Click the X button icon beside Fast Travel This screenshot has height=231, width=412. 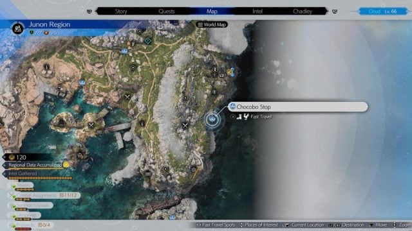click(x=233, y=117)
